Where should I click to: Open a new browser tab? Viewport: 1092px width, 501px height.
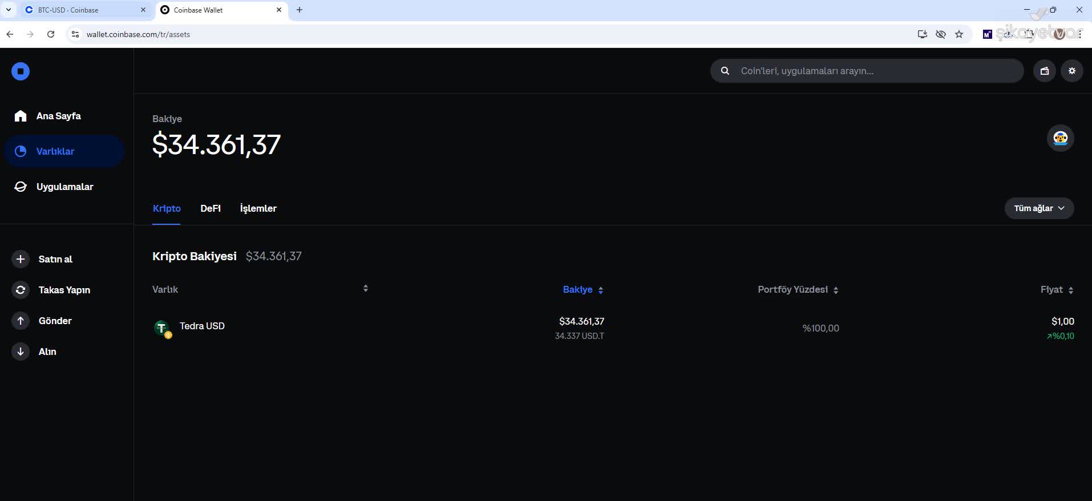300,10
